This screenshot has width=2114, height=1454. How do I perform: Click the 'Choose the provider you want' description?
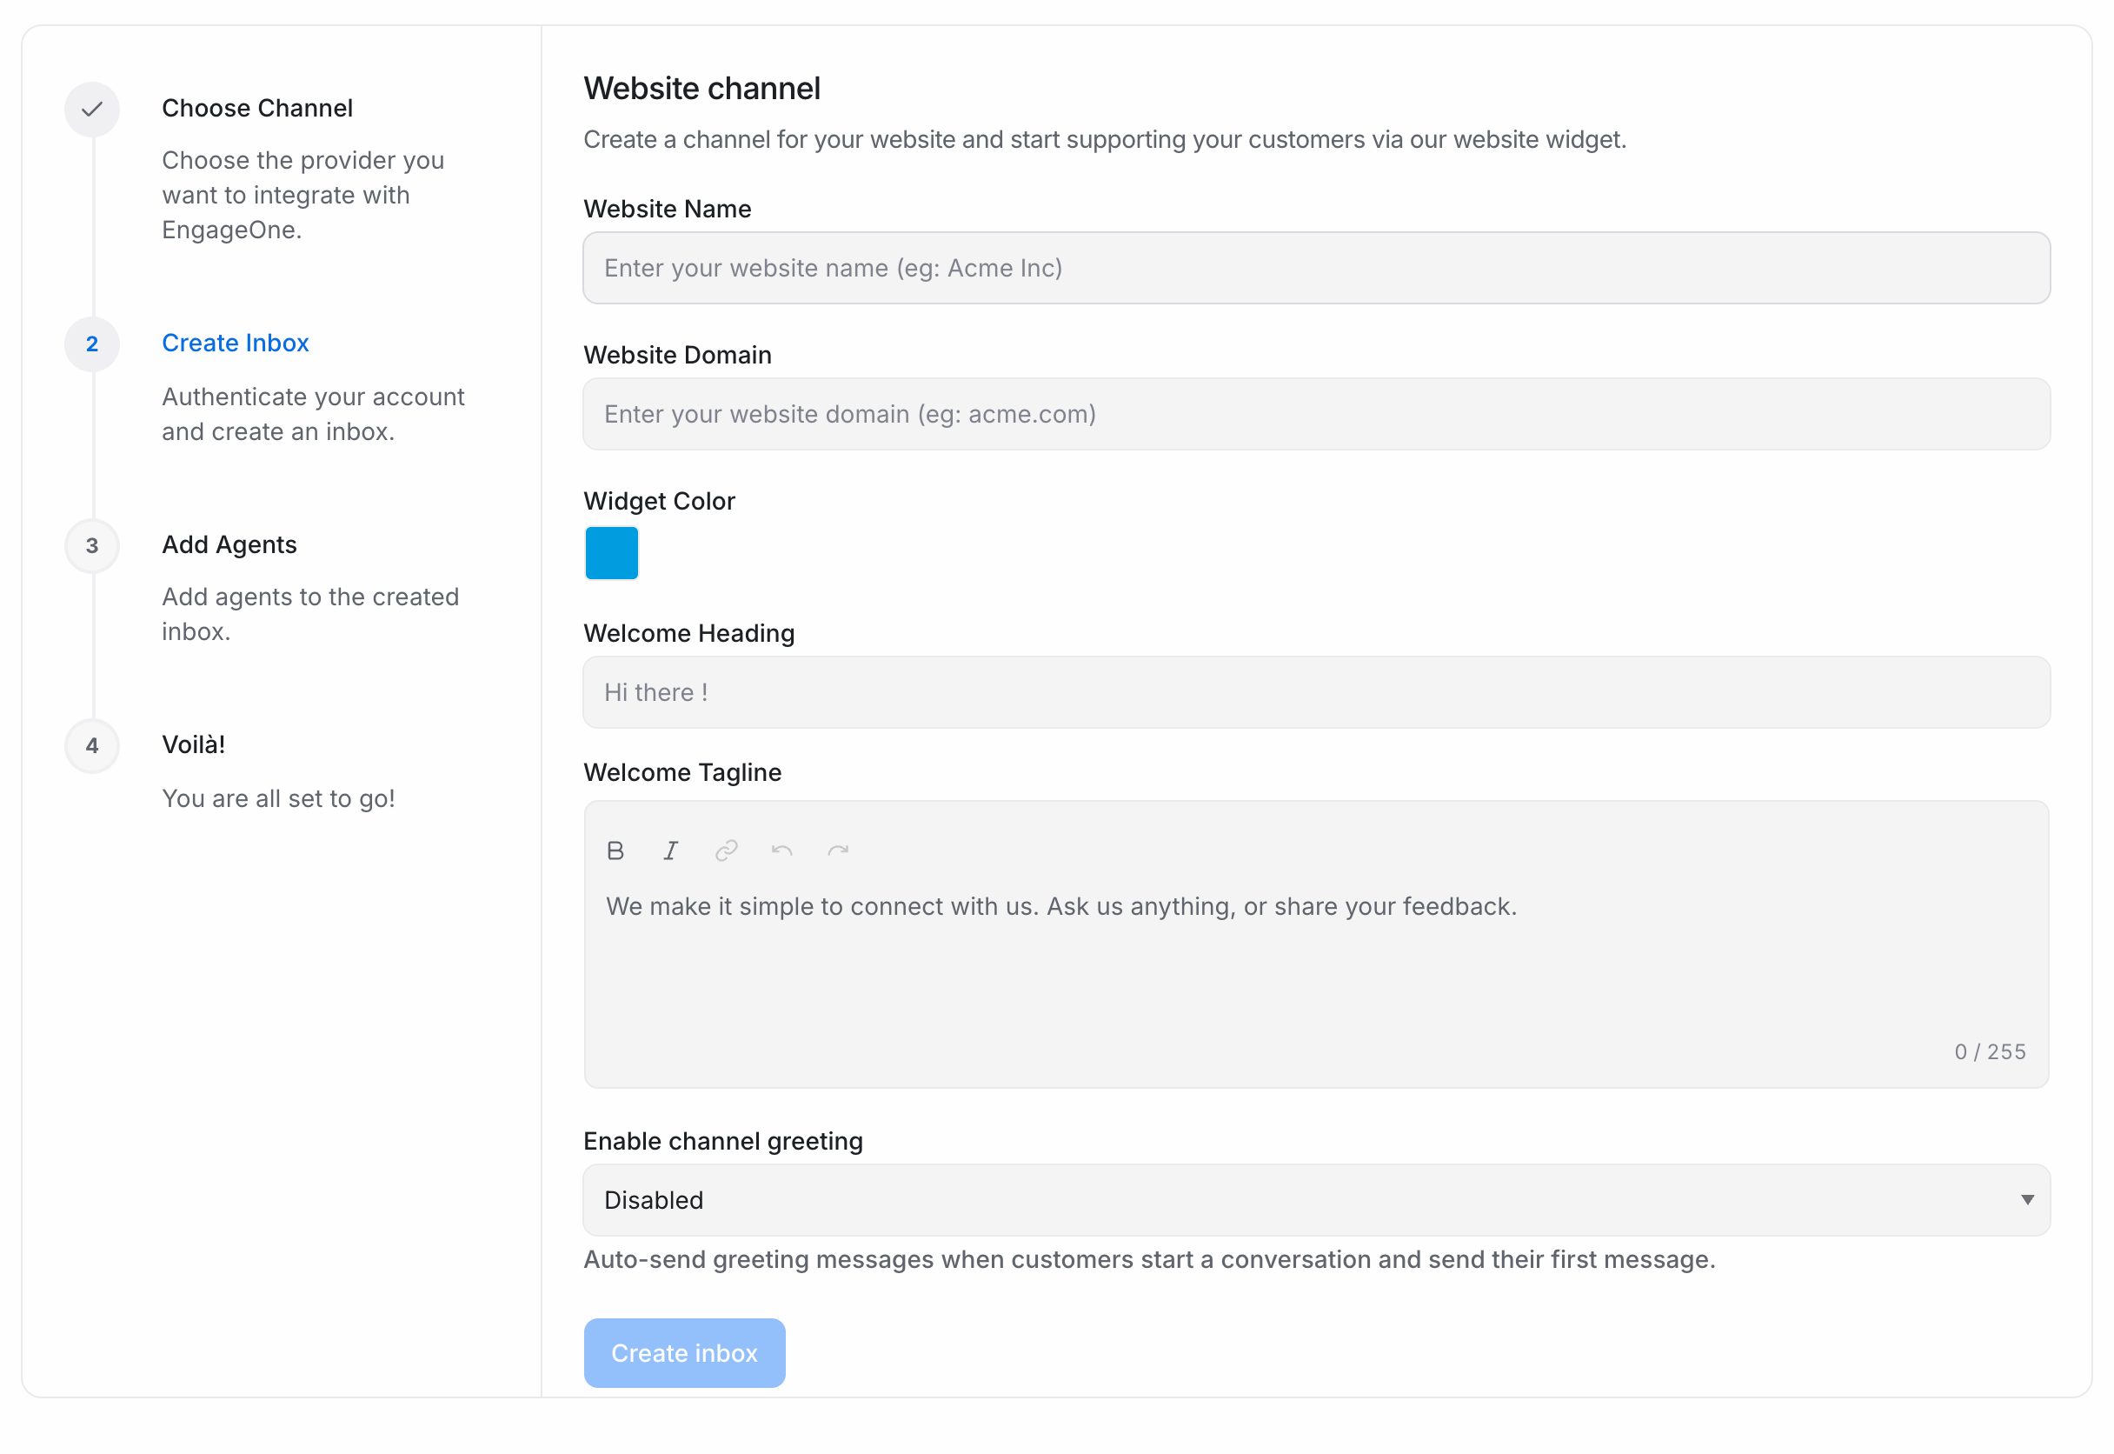[x=303, y=195]
